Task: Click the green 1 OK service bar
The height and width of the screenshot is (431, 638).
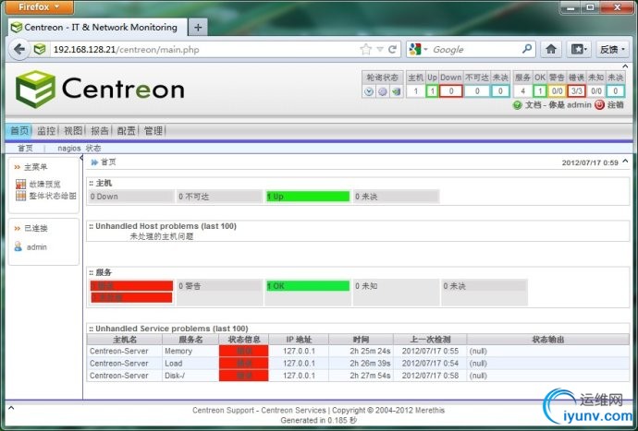Action: click(308, 286)
